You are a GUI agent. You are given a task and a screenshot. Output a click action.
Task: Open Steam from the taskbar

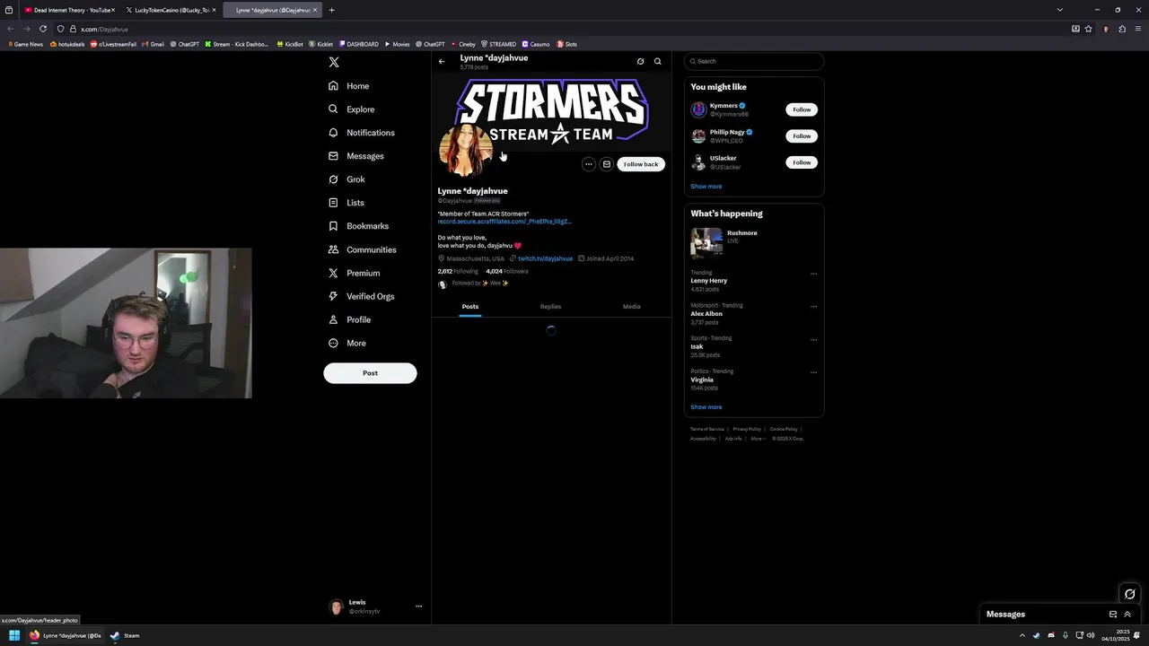coord(126,635)
